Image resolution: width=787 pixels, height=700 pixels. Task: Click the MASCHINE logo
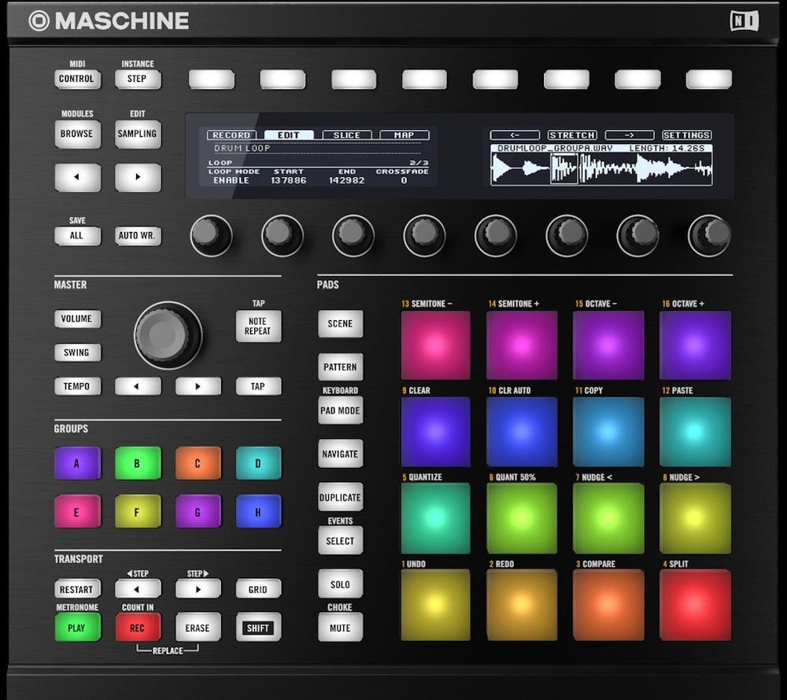(109, 21)
